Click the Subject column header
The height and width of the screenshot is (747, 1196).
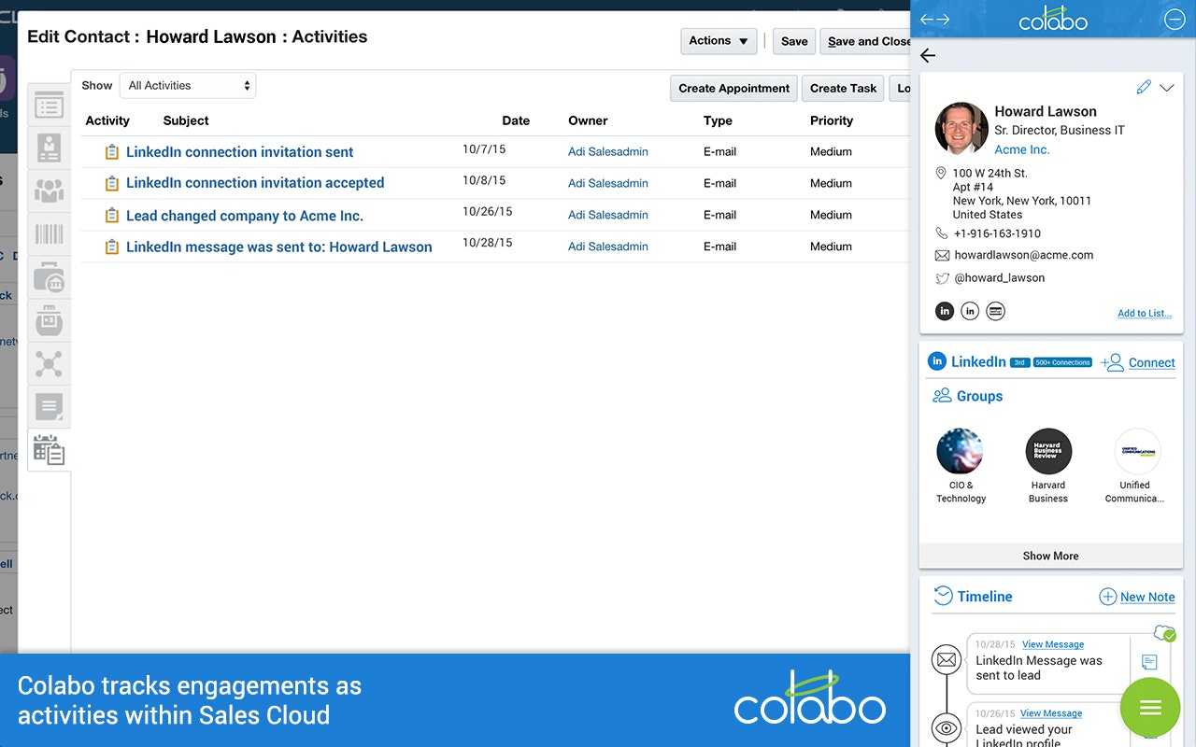pos(186,120)
